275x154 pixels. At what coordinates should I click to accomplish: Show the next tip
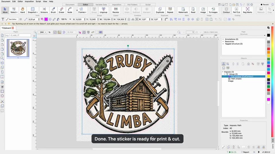point(6,24)
